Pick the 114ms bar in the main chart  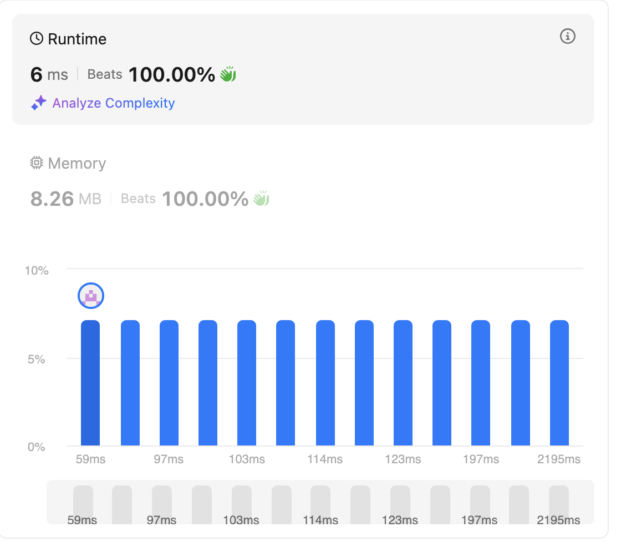(325, 383)
